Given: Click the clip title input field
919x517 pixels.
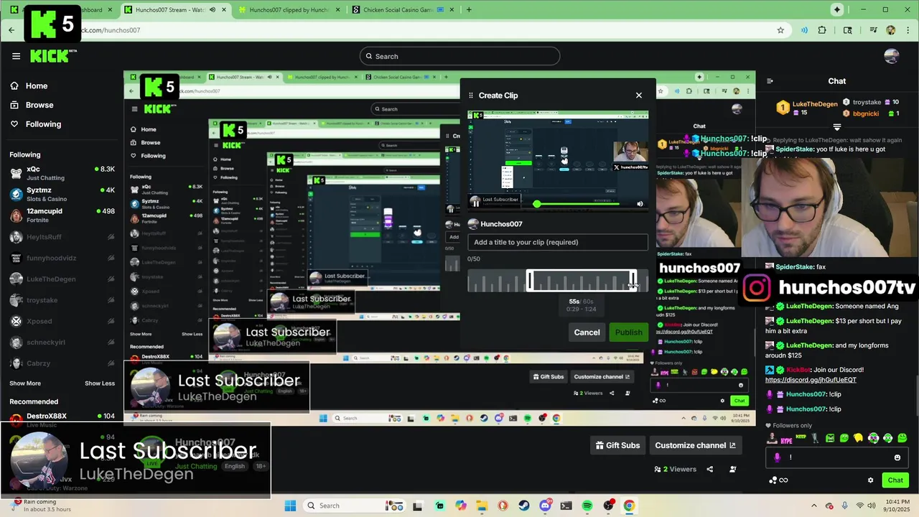Looking at the screenshot, I should (x=558, y=242).
